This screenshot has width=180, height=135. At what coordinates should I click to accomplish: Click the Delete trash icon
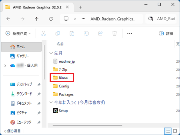tap(114, 34)
